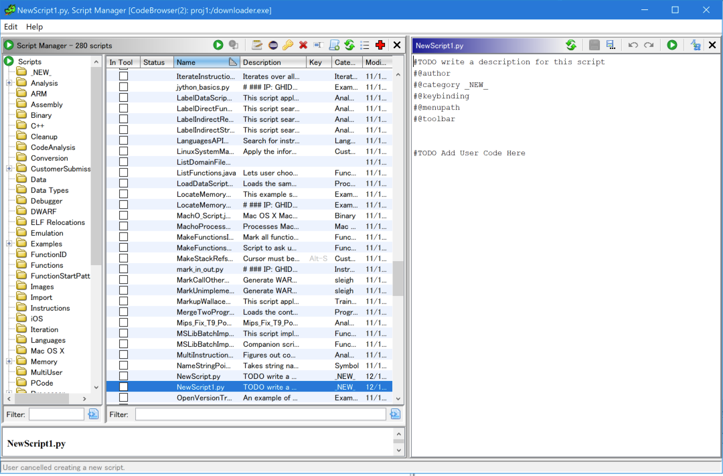Expand the CustomerSubmission folder node
The height and width of the screenshot is (476, 723).
tap(9, 169)
